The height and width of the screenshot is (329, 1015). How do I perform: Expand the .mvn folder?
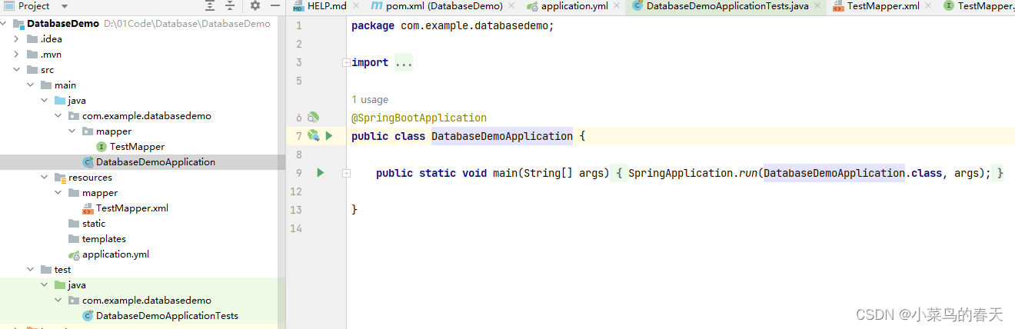16,55
